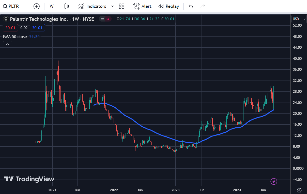
Task: Open candlestick chart style selector
Action: tap(67, 6)
